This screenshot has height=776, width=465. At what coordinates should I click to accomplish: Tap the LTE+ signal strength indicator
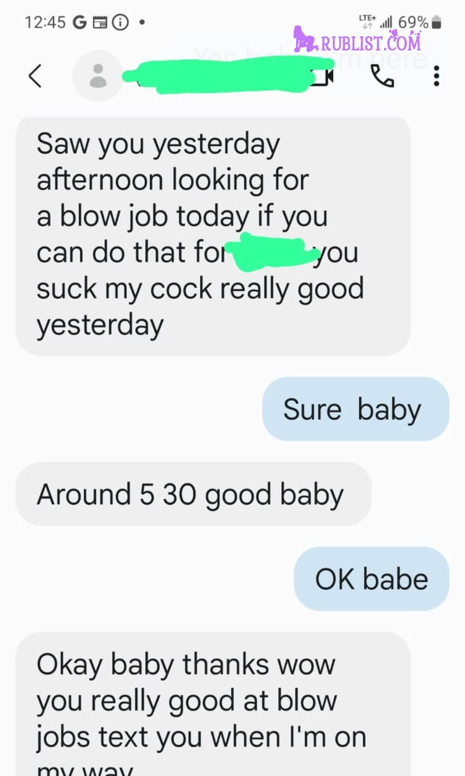pyautogui.click(x=375, y=21)
